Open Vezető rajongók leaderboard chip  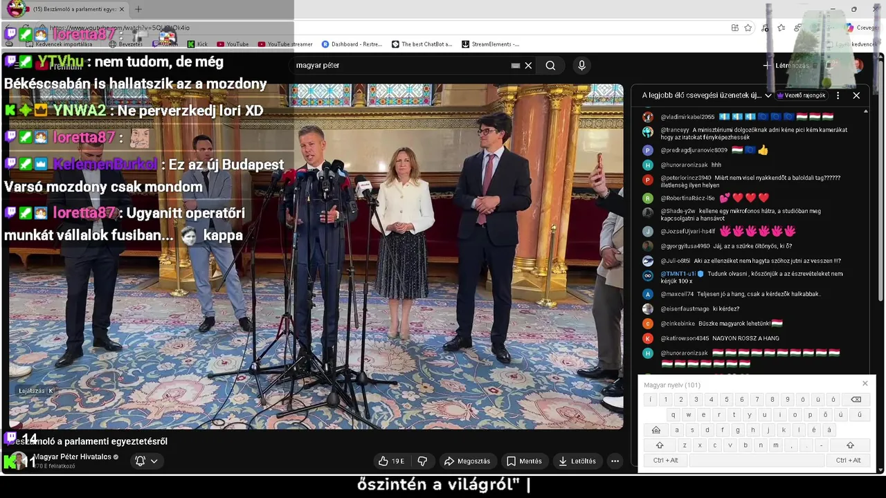coord(802,95)
